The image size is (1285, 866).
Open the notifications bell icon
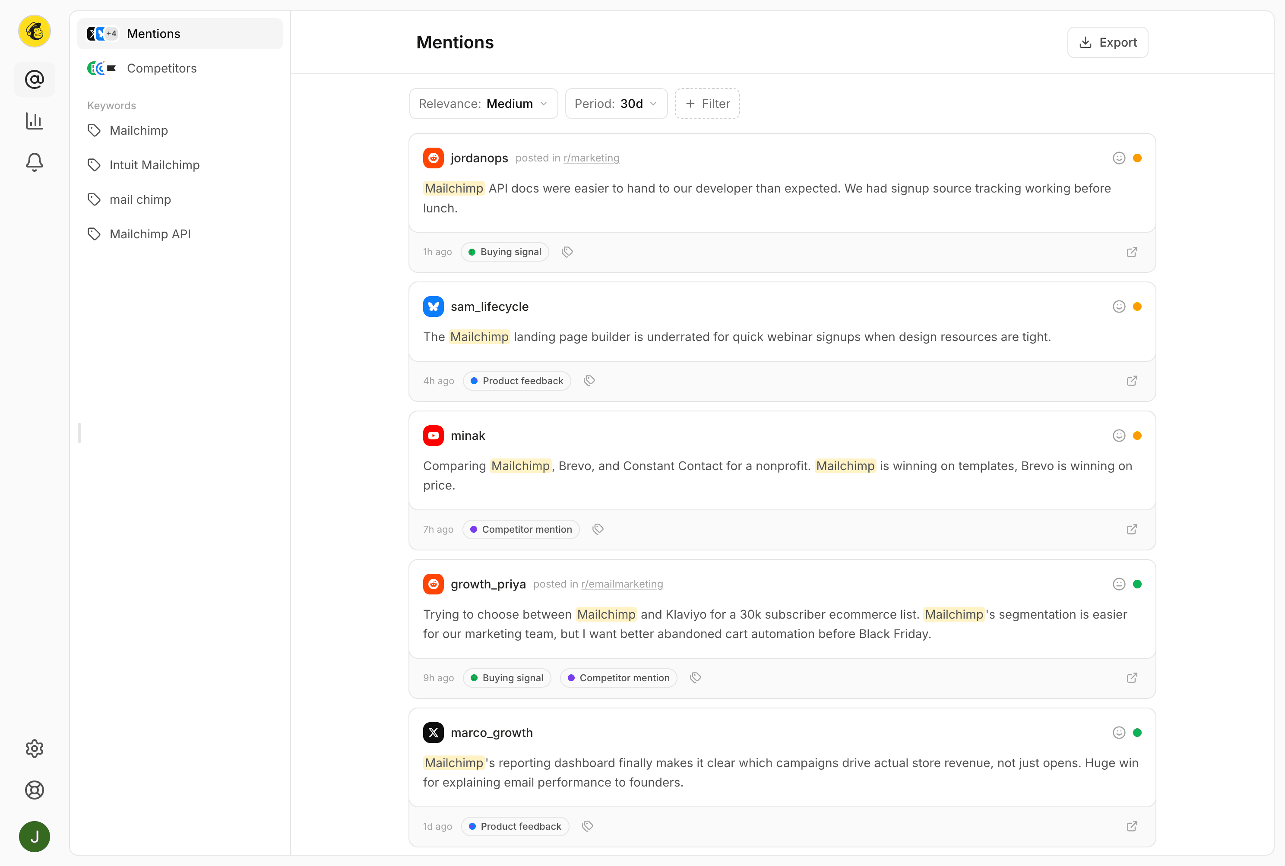(x=34, y=162)
